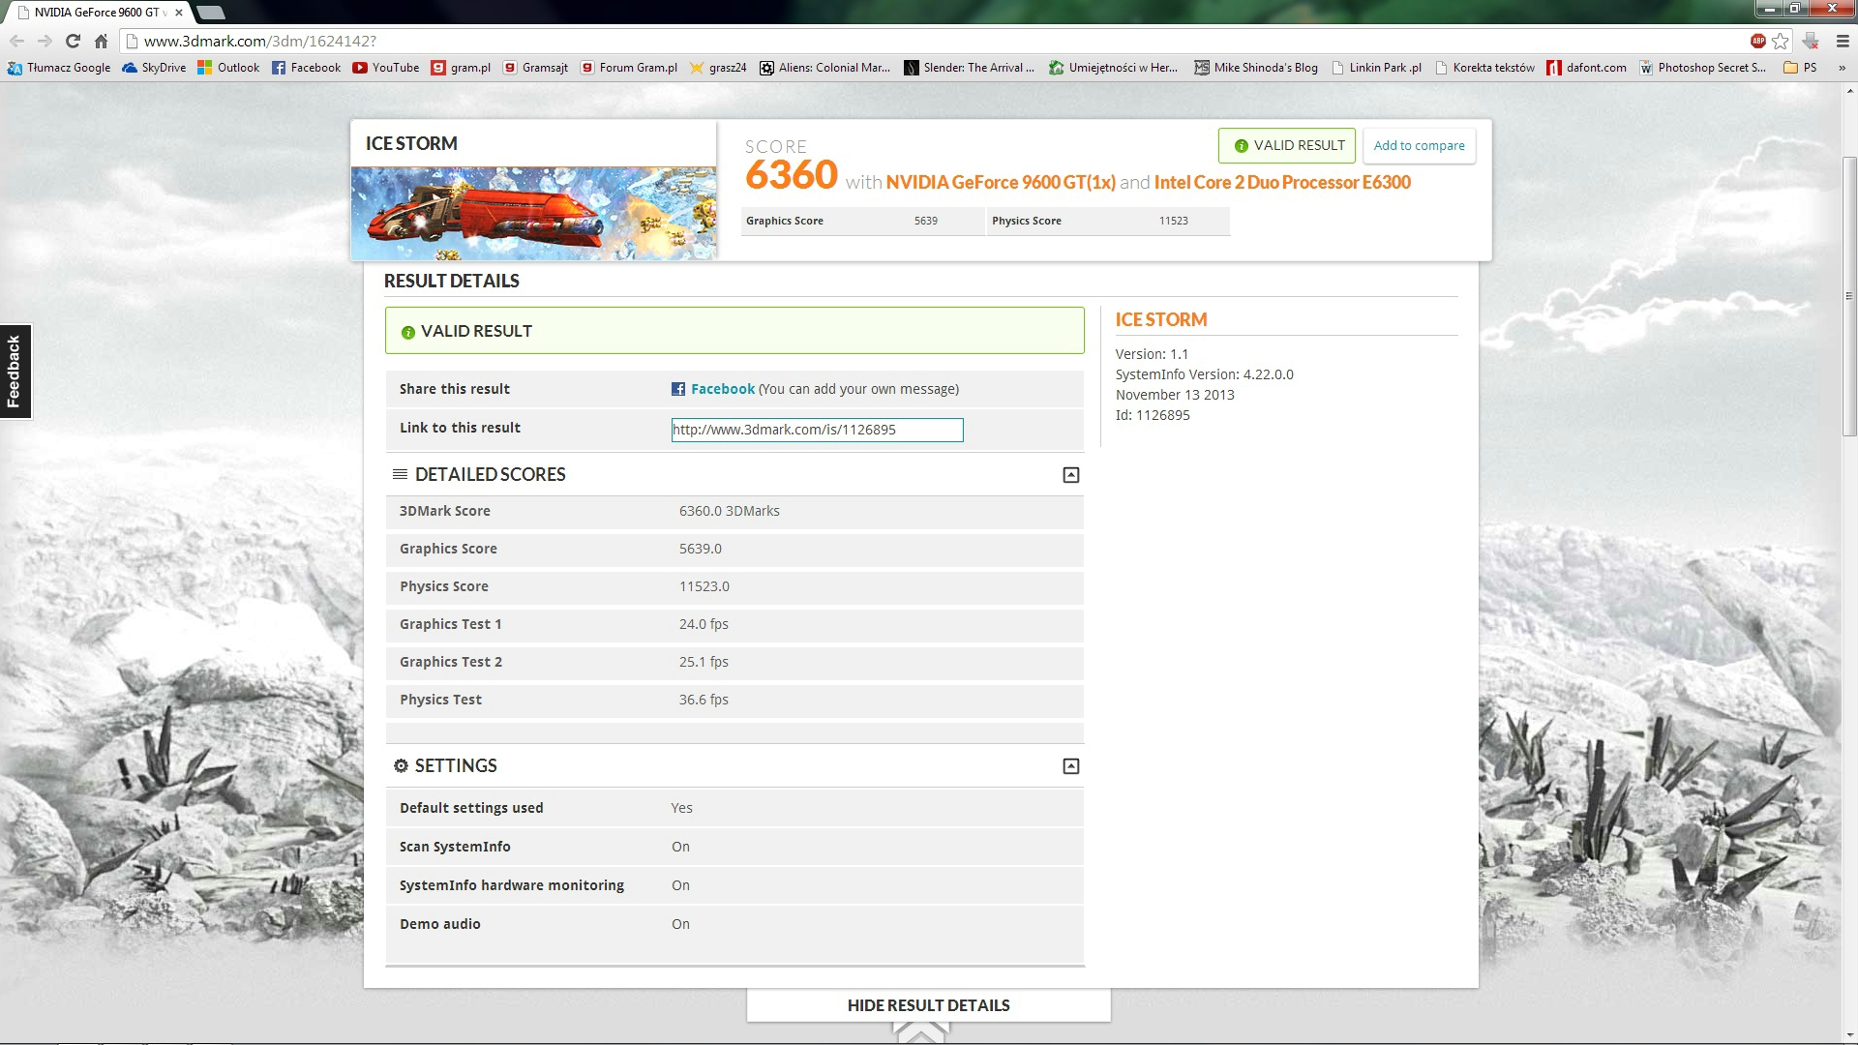The image size is (1858, 1045).
Task: Click Hide Result Details button
Action: point(928,1005)
